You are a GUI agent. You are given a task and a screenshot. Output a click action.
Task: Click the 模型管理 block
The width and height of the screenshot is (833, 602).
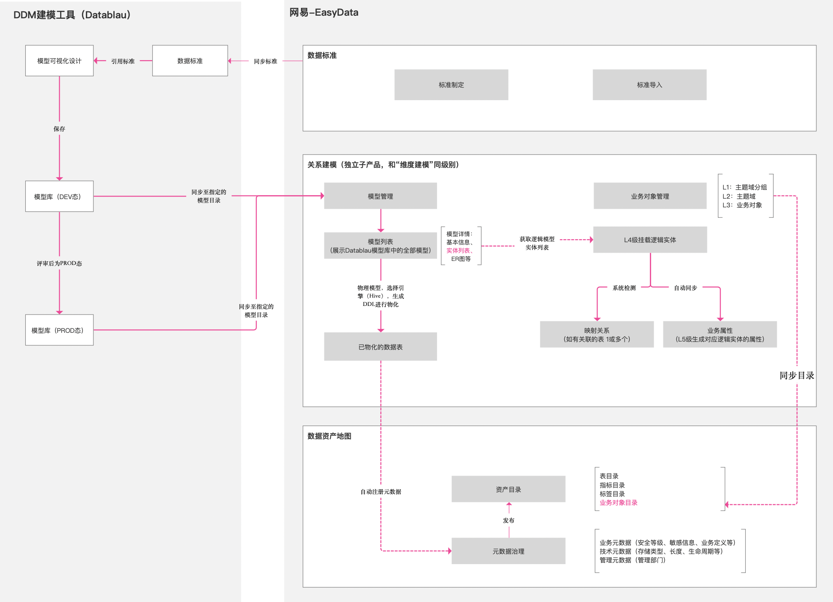pyautogui.click(x=380, y=196)
